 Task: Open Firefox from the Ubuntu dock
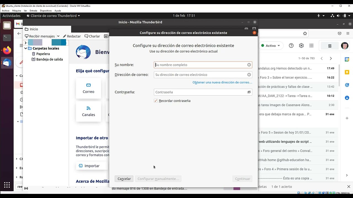7,50
